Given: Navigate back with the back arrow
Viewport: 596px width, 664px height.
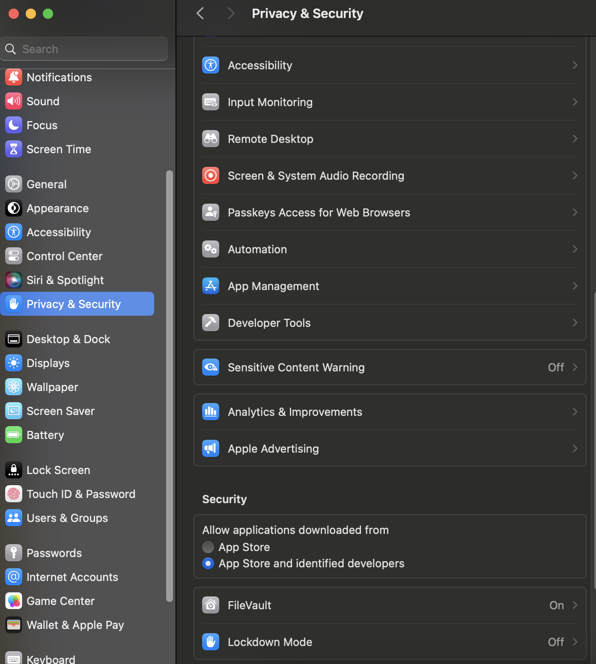Looking at the screenshot, I should click(x=200, y=13).
